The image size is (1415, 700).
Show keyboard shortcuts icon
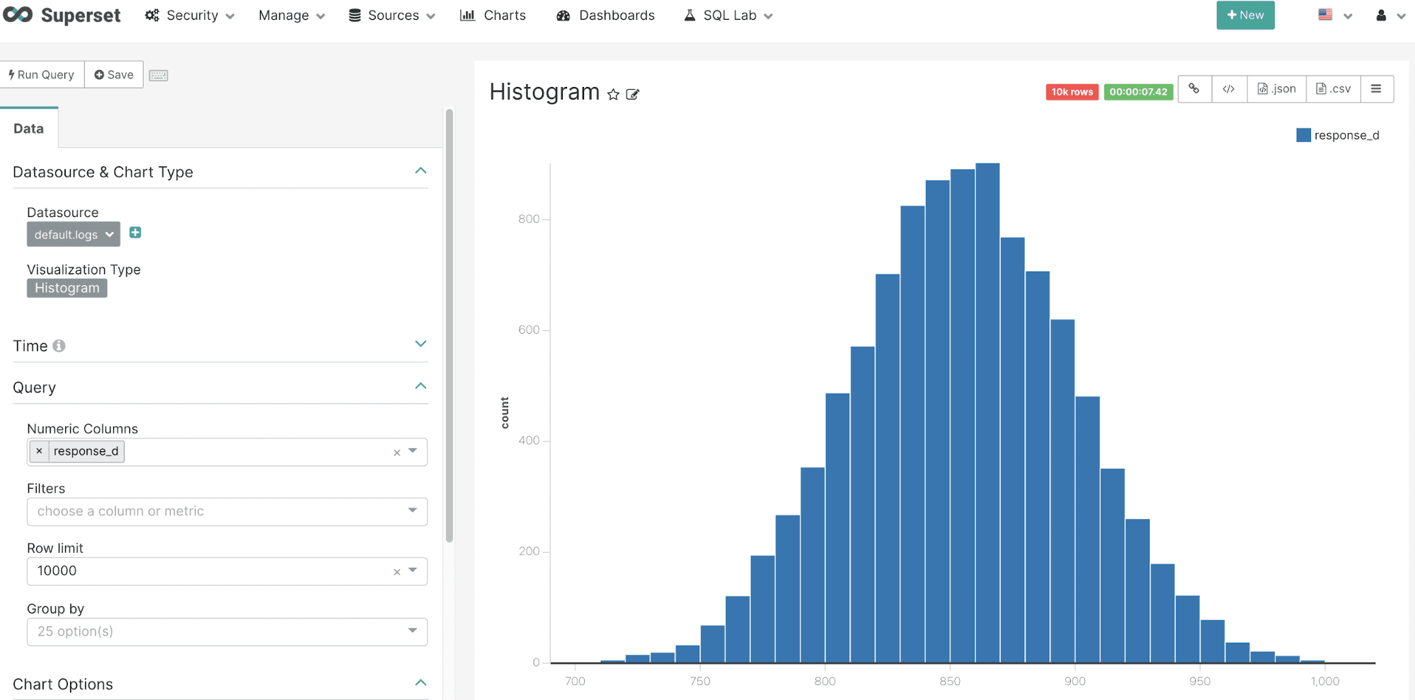159,75
